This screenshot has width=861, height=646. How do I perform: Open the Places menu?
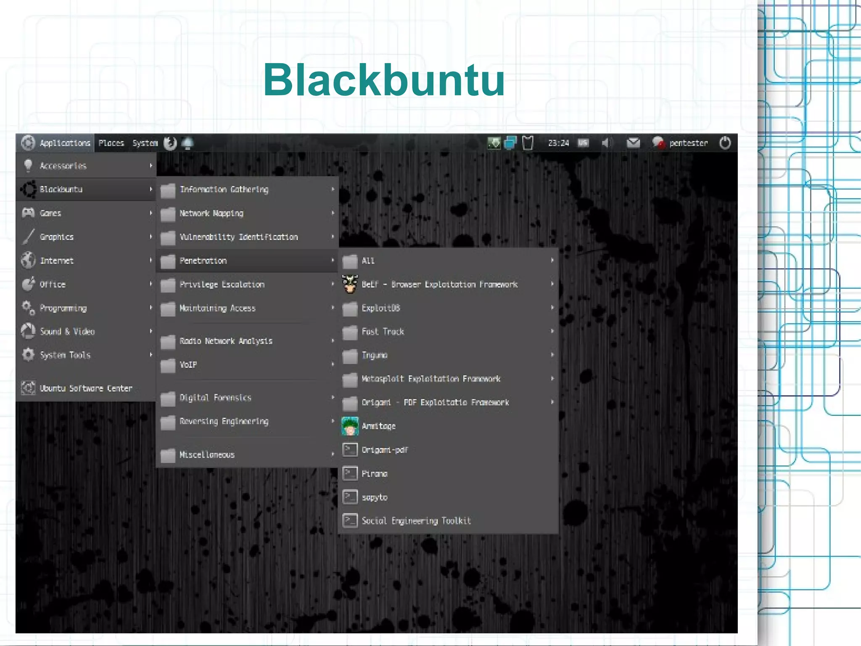[111, 143]
